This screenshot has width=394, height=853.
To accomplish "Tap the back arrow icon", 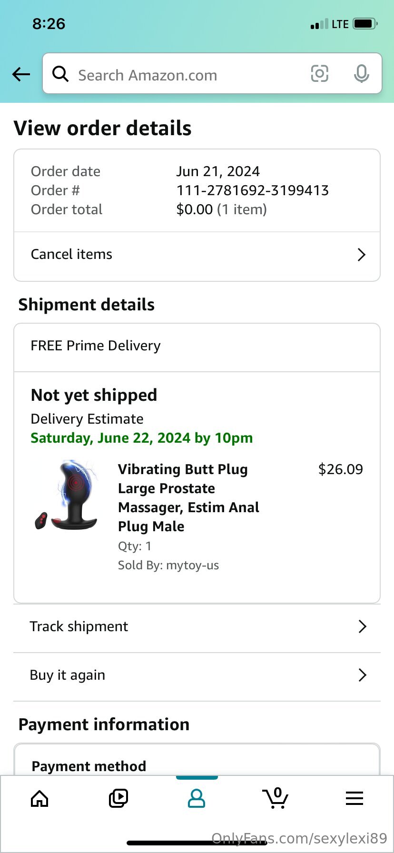I will click(x=21, y=74).
